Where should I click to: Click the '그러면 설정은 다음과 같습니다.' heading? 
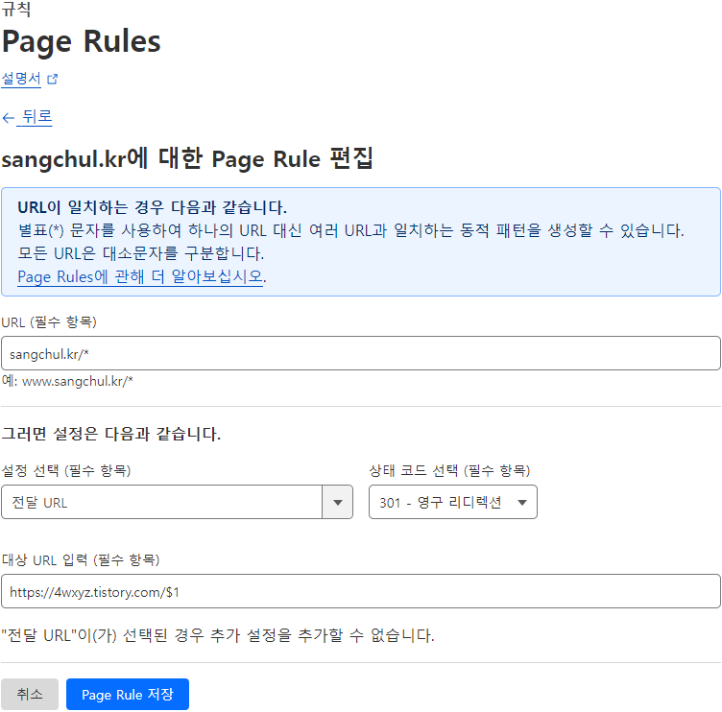point(111,433)
